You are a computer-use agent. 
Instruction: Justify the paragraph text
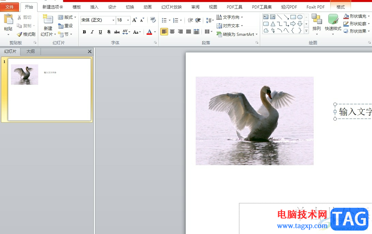[x=188, y=32]
